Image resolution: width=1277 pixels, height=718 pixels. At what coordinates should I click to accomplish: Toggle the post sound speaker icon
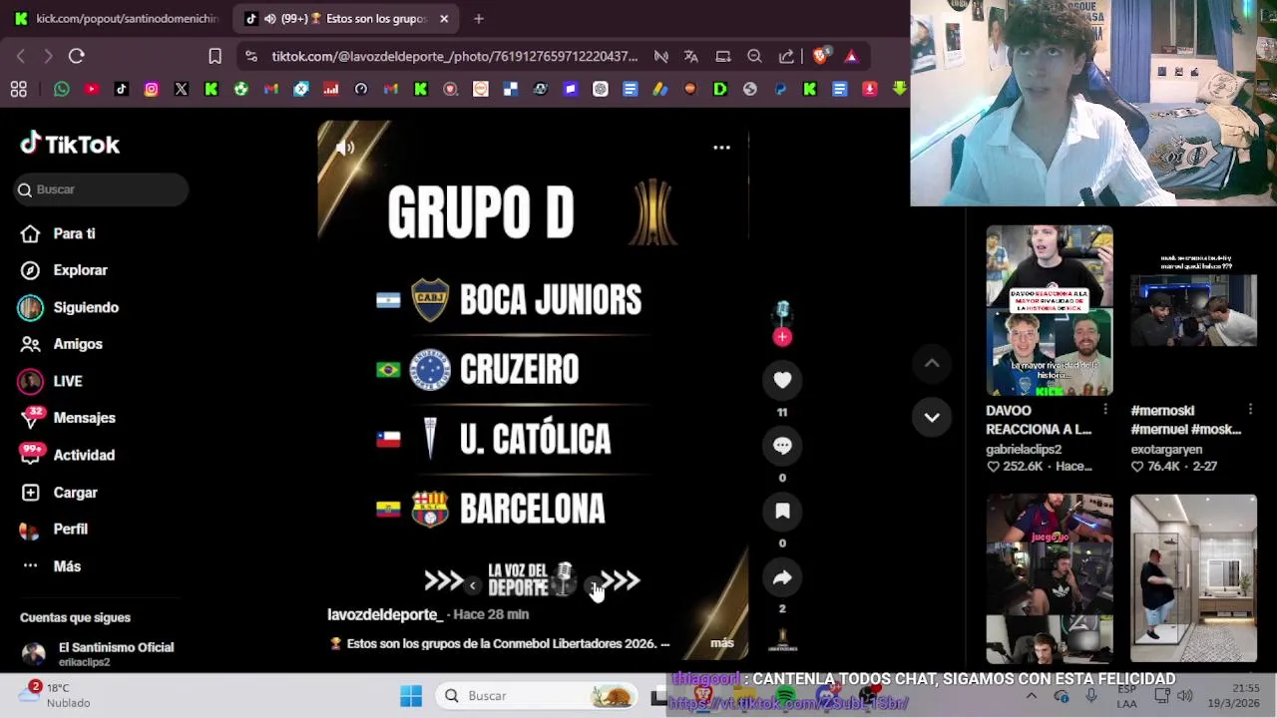345,149
